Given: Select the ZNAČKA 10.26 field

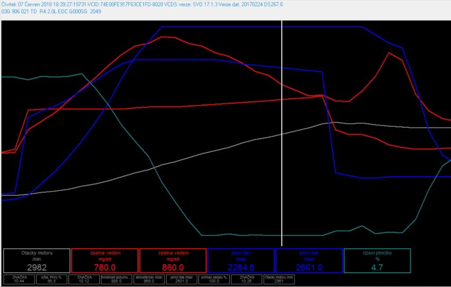Looking at the screenshot, I should 246,279.
